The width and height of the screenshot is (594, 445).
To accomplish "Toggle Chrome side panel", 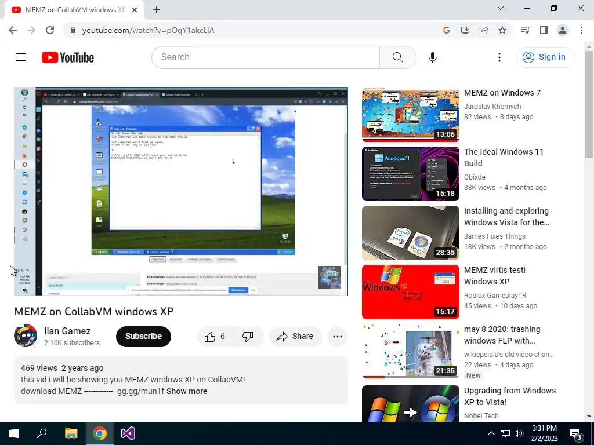I will click(544, 30).
